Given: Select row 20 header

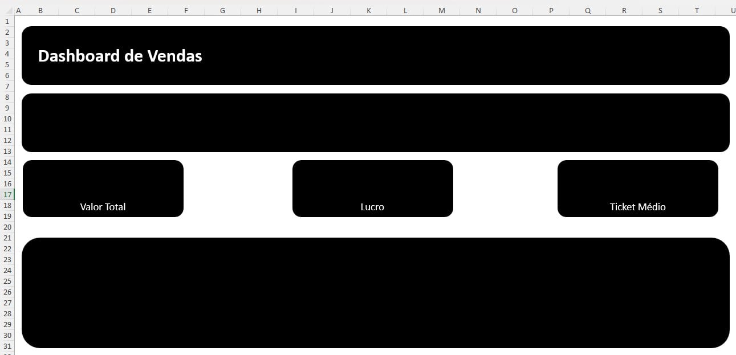Looking at the screenshot, I should 7,227.
